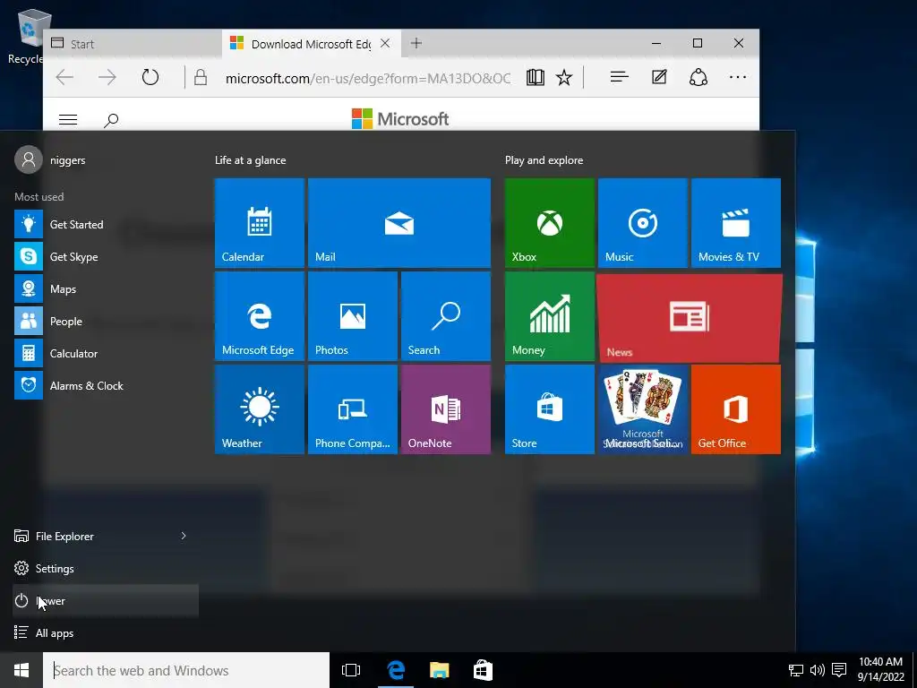This screenshot has width=917, height=688.
Task: Open the Power options menu
Action: pos(106,600)
